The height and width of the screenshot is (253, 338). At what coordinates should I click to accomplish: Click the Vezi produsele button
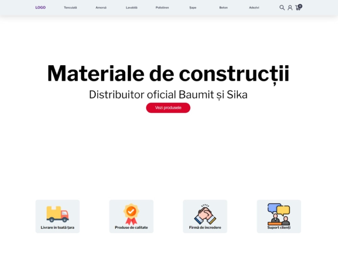tap(168, 108)
